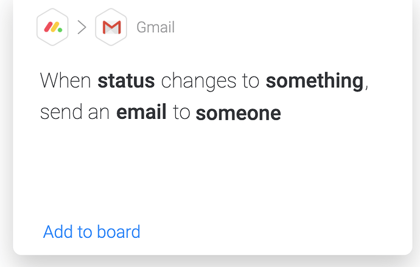
Task: Click the monday.com hexagon logo icon
Action: [x=53, y=27]
